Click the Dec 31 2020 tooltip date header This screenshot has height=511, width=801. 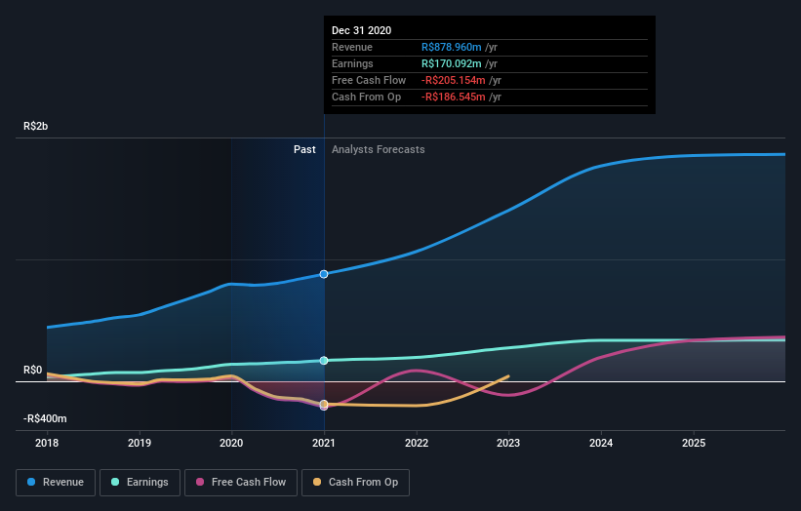(x=361, y=30)
